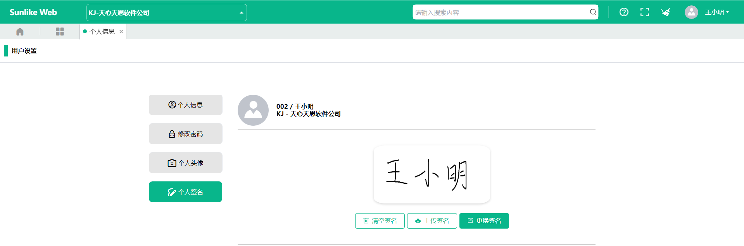Close the 个人信息 tab
This screenshot has width=744, height=246.
(121, 32)
